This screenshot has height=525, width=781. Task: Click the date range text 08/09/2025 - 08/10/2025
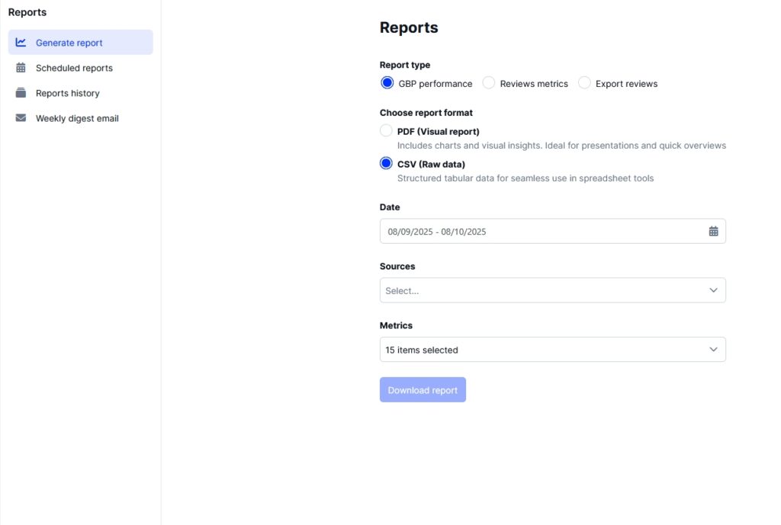click(437, 232)
